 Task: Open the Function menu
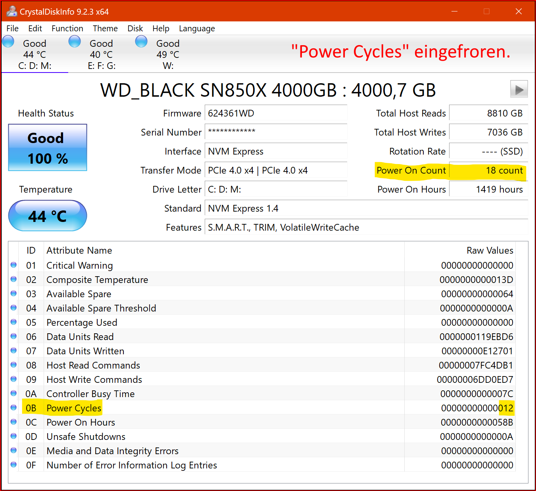[x=67, y=29]
